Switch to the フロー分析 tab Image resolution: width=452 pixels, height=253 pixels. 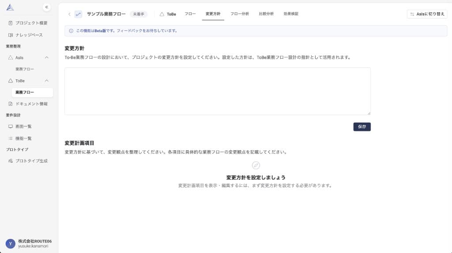click(240, 14)
